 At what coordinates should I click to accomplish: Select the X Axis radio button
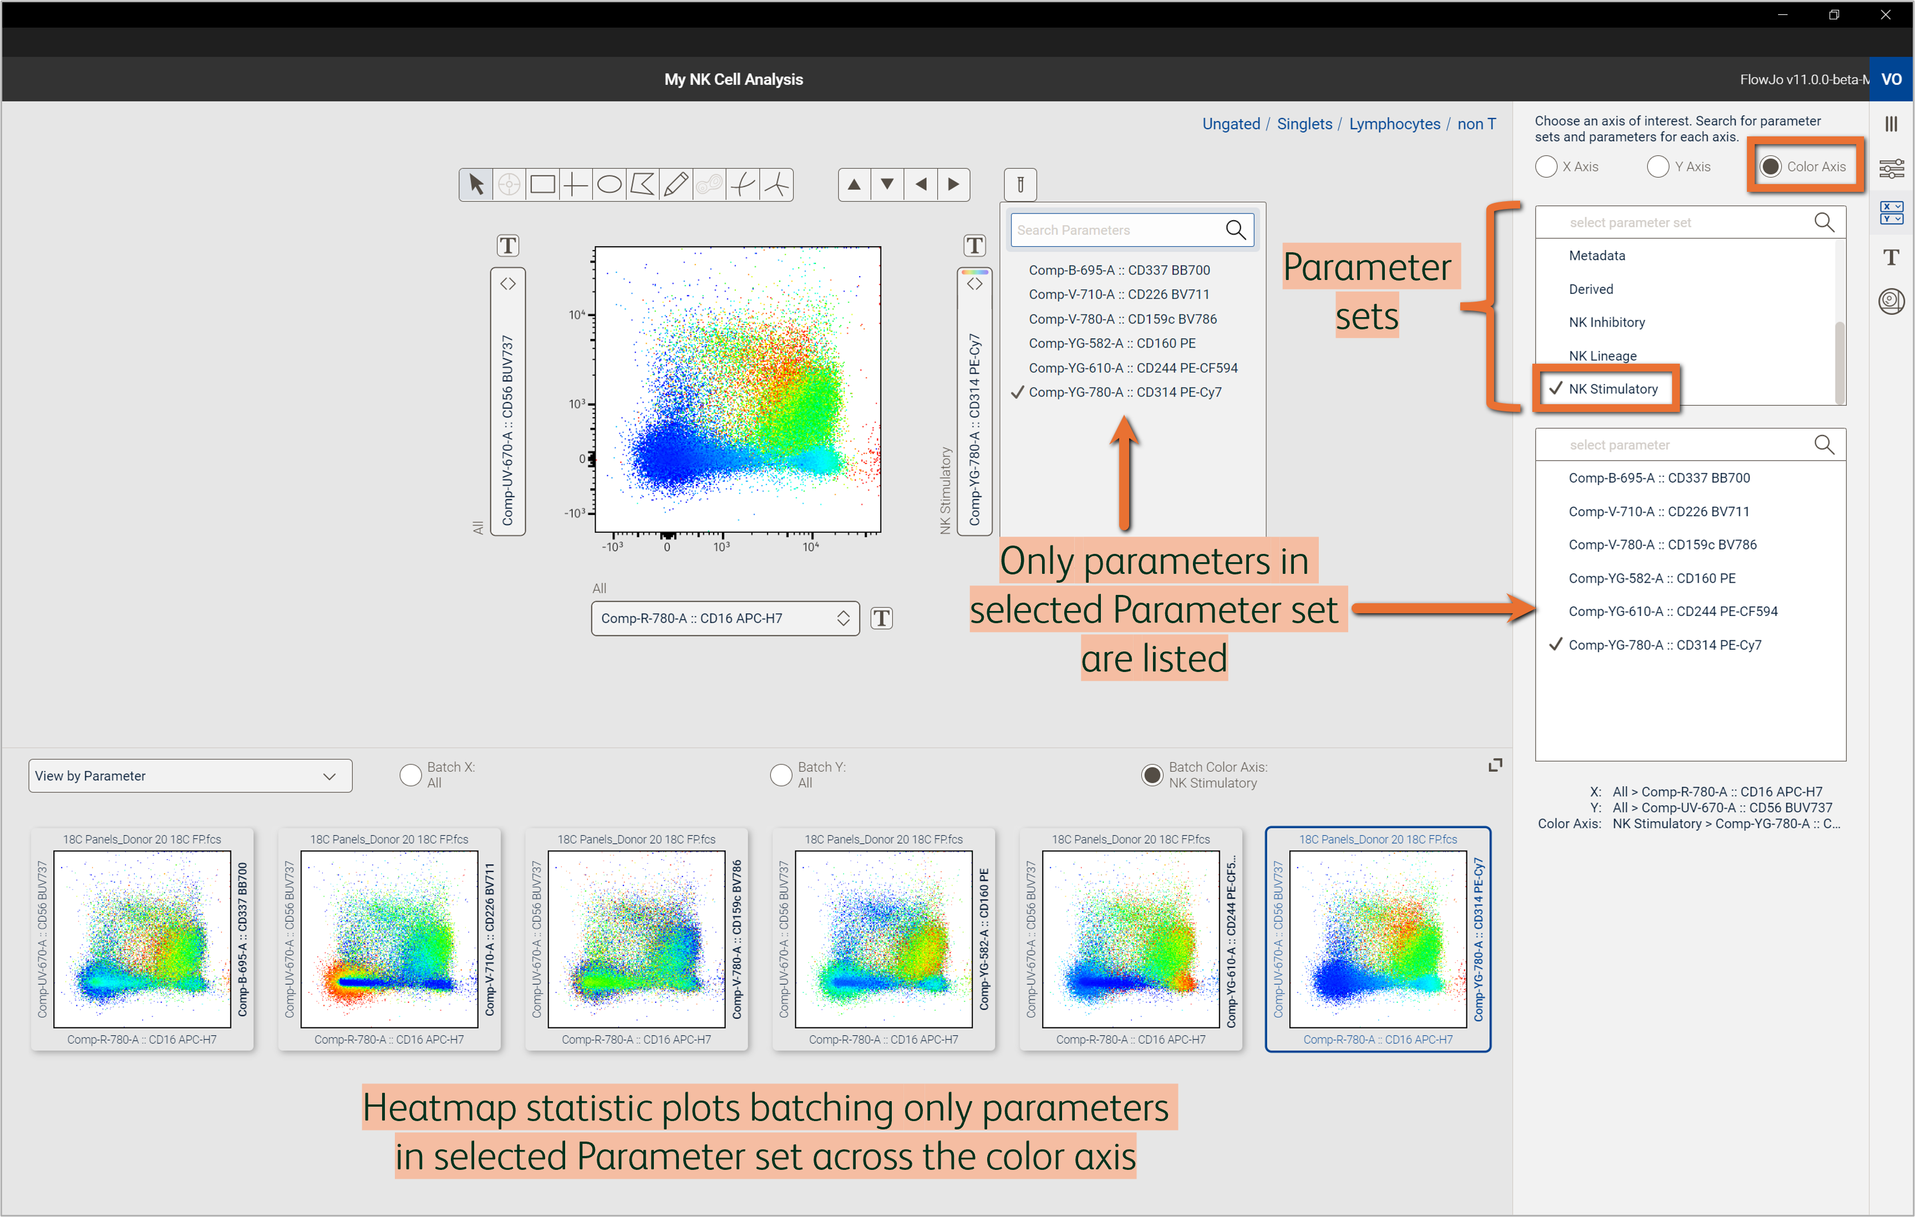[x=1546, y=166]
